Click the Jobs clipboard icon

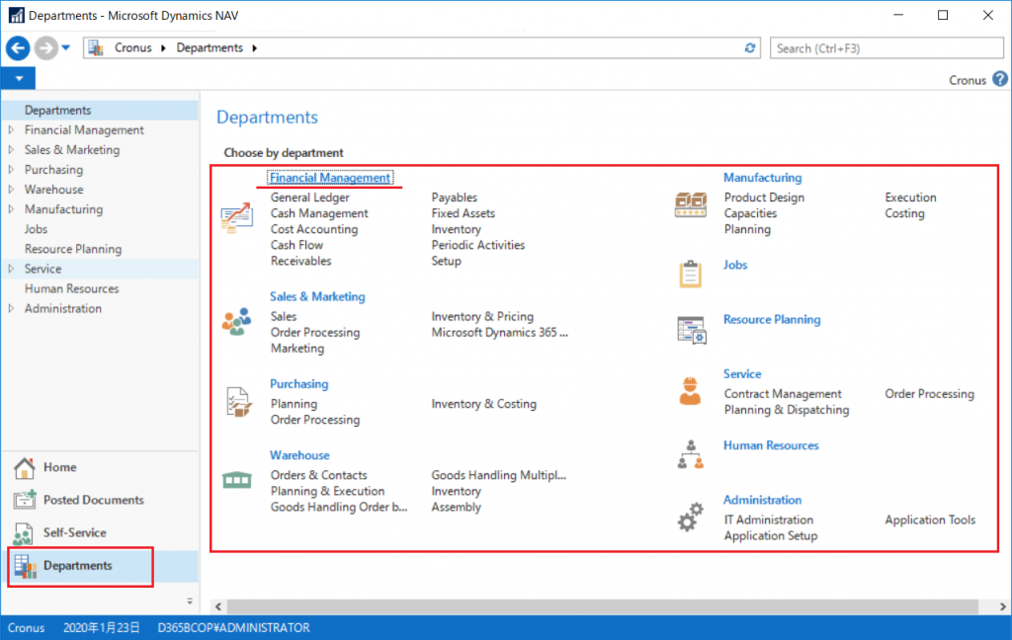[691, 274]
